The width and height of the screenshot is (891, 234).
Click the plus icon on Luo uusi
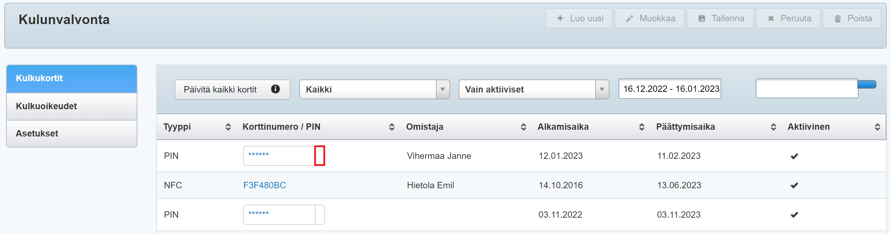tap(560, 18)
